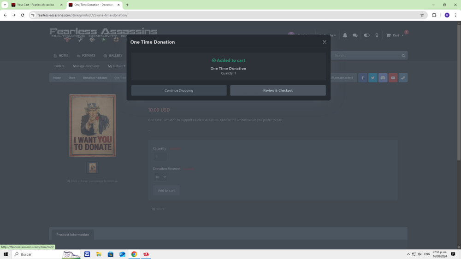Screen dimensions: 461x259
Task: Open Orders submenu link
Action: [59, 66]
